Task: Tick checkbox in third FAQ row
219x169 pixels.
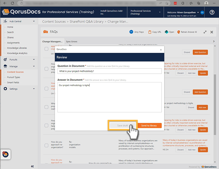Action: coord(46,89)
